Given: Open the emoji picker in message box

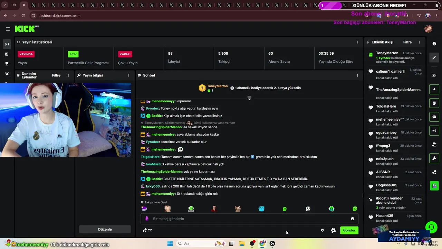Looking at the screenshot, I should (353, 219).
